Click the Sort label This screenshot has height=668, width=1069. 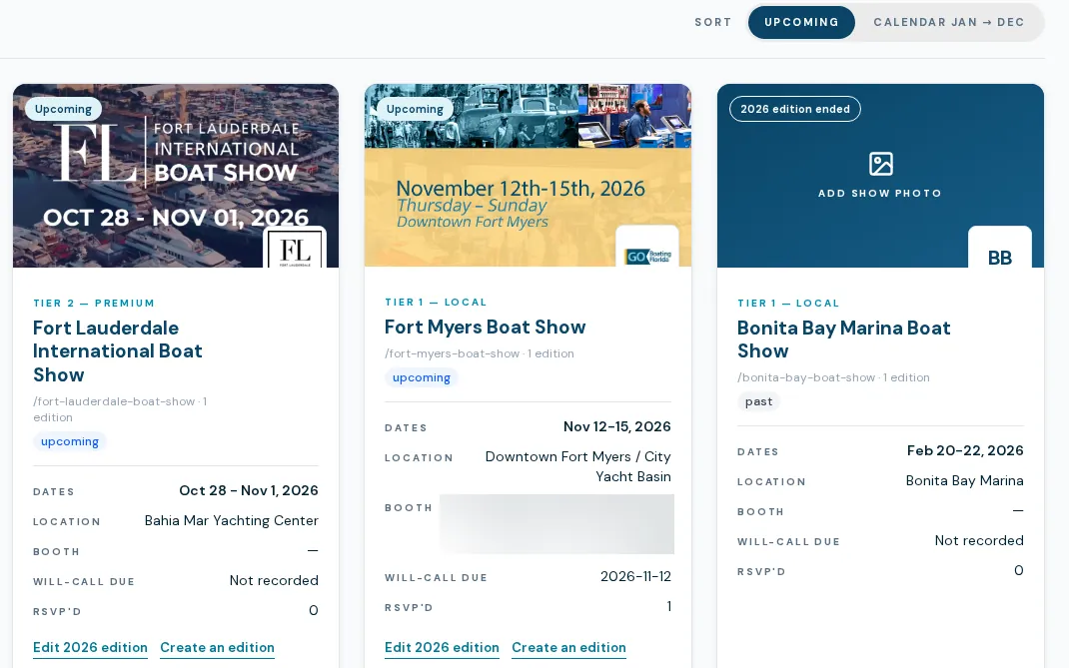click(x=713, y=23)
